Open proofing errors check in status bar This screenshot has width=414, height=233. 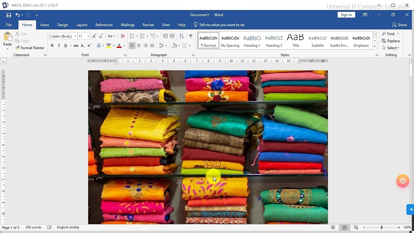pos(49,227)
